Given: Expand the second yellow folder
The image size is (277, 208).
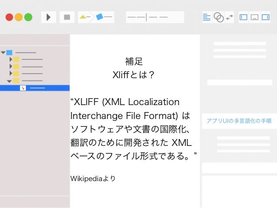Looking at the screenshot, I should tap(11, 66).
